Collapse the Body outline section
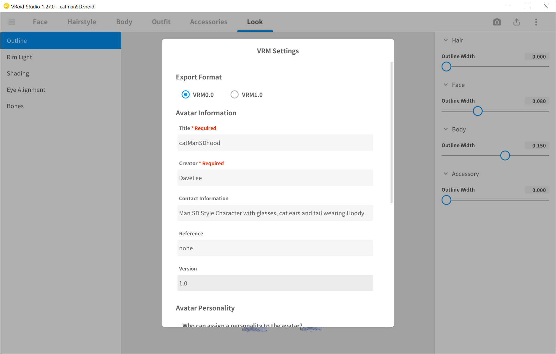 coord(446,129)
